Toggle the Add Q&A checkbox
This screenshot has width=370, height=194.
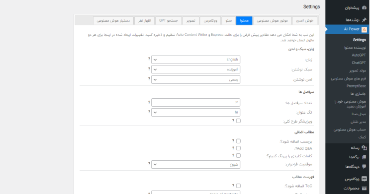coord(238,148)
